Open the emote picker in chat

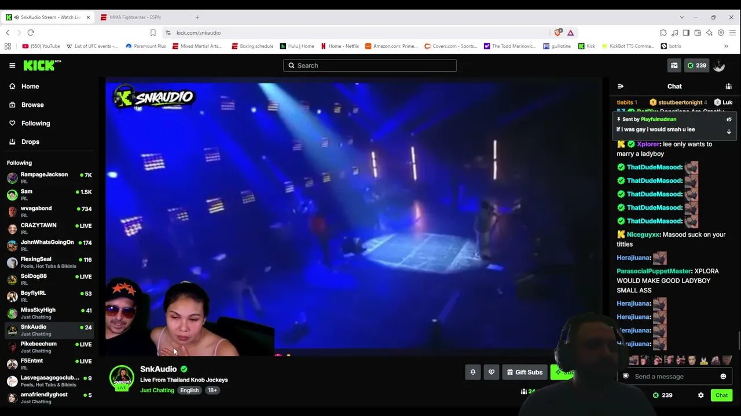click(723, 376)
